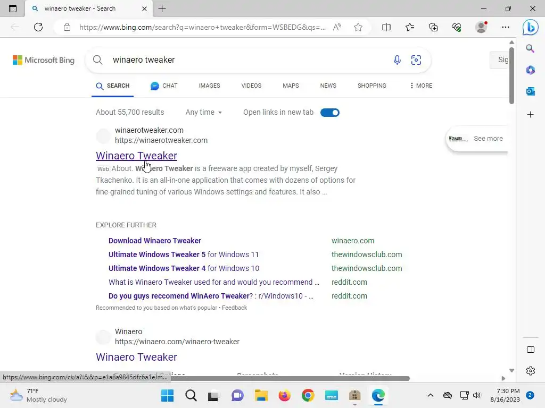This screenshot has width=545, height=408.
Task: Launch Firefox from the taskbar
Action: click(x=285, y=395)
